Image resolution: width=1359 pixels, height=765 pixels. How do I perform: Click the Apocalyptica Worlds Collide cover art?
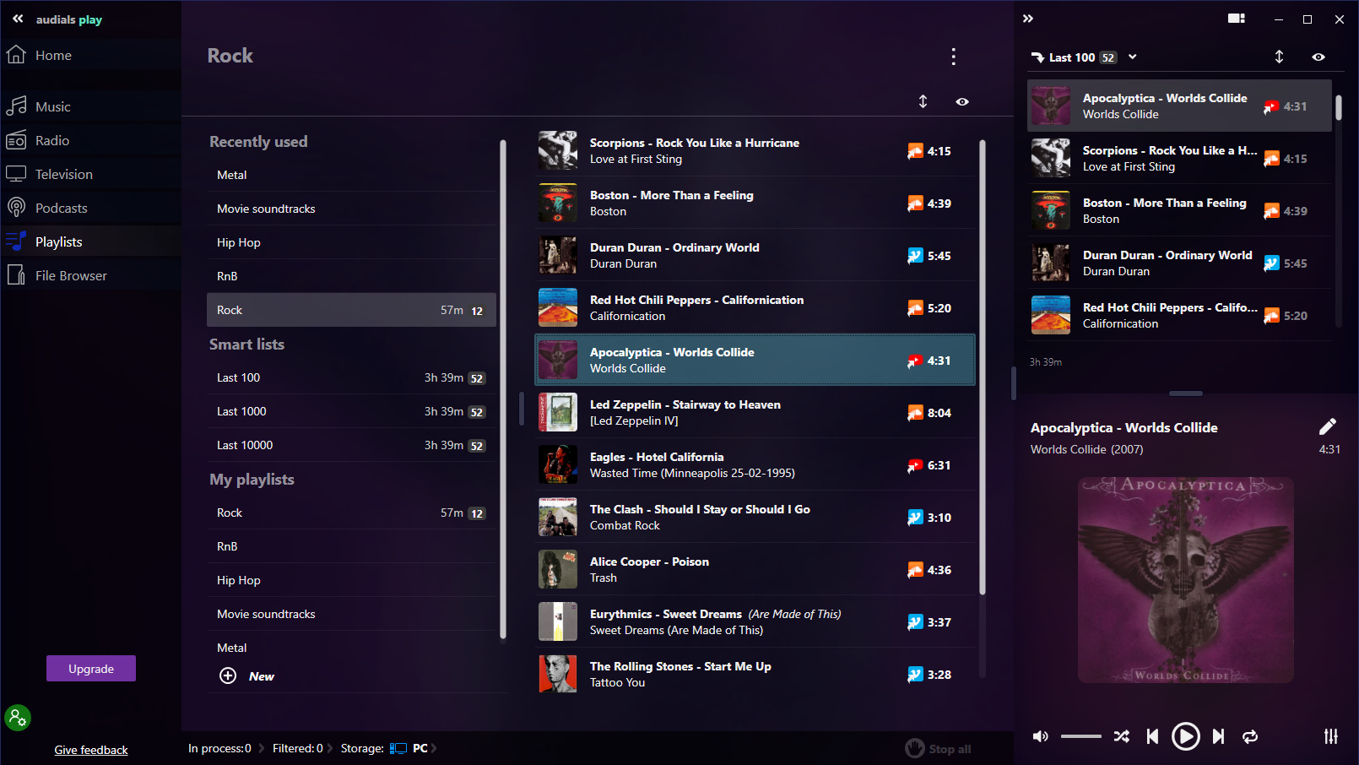click(1186, 580)
